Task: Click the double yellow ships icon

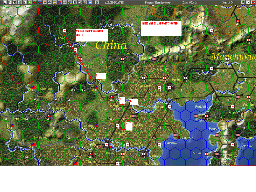Action: click(55, 2)
